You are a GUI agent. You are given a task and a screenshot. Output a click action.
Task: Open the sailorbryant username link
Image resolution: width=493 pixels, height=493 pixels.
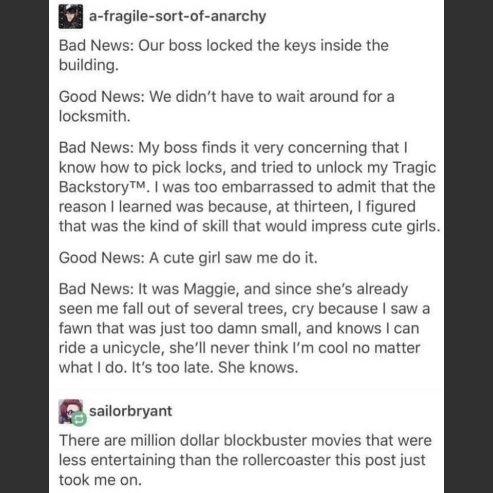[130, 411]
